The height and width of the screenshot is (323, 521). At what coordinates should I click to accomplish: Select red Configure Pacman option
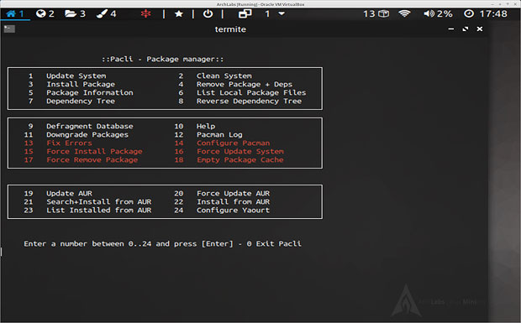(x=234, y=143)
